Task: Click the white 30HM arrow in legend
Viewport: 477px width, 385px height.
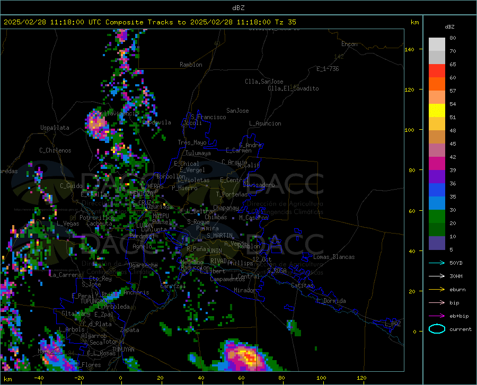Action: click(x=437, y=276)
